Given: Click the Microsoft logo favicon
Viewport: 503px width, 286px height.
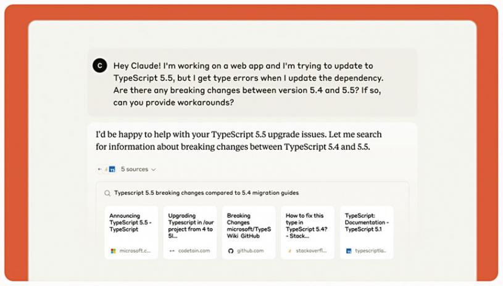Looking at the screenshot, I should tap(113, 251).
